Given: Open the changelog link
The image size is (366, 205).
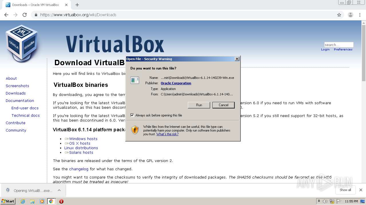Looking at the screenshot, I should coord(79,169).
